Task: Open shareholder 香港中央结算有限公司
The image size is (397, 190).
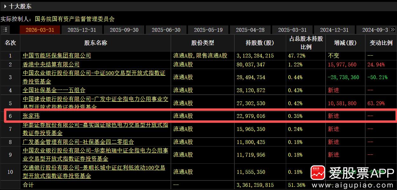Action: point(51,64)
